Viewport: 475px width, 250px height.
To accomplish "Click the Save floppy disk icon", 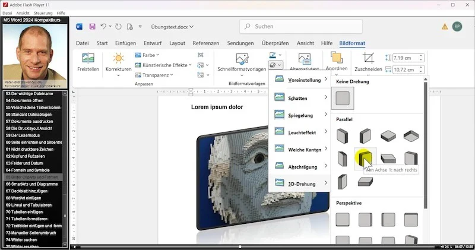I will click(92, 27).
